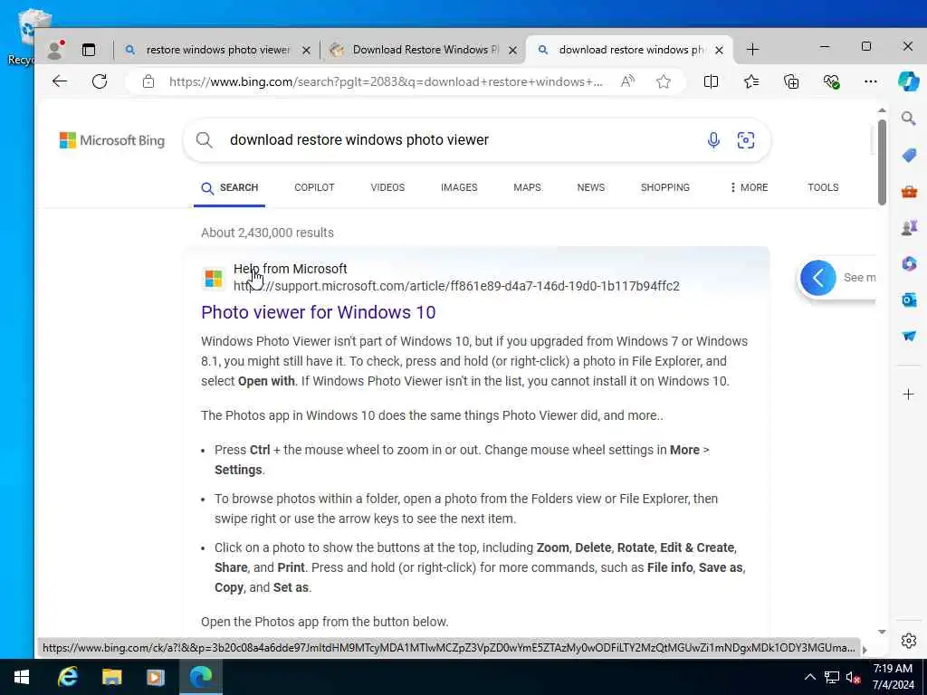Click the browser address bar URL
This screenshot has width=927, height=695.
(386, 81)
